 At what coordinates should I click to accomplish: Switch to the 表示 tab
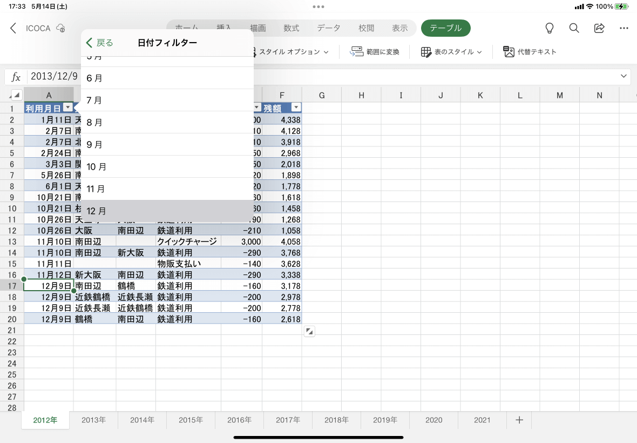[400, 28]
